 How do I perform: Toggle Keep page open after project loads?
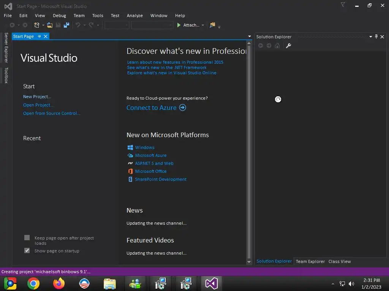pyautogui.click(x=27, y=238)
